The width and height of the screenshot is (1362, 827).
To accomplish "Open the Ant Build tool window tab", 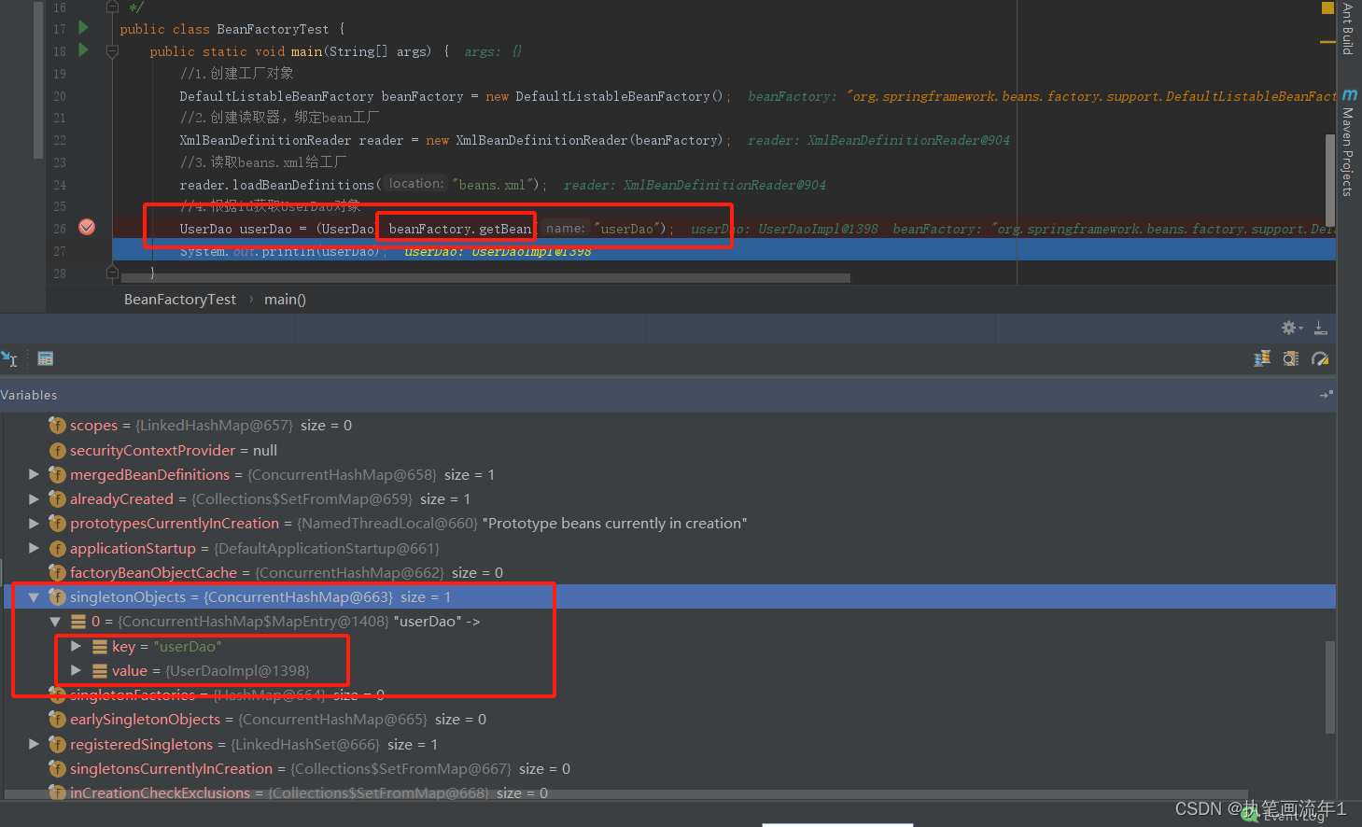I will pos(1348,26).
